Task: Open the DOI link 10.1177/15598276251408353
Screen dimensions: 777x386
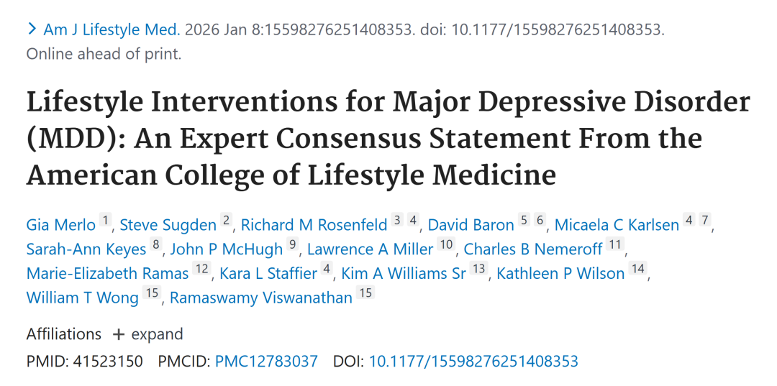Action: (x=473, y=361)
